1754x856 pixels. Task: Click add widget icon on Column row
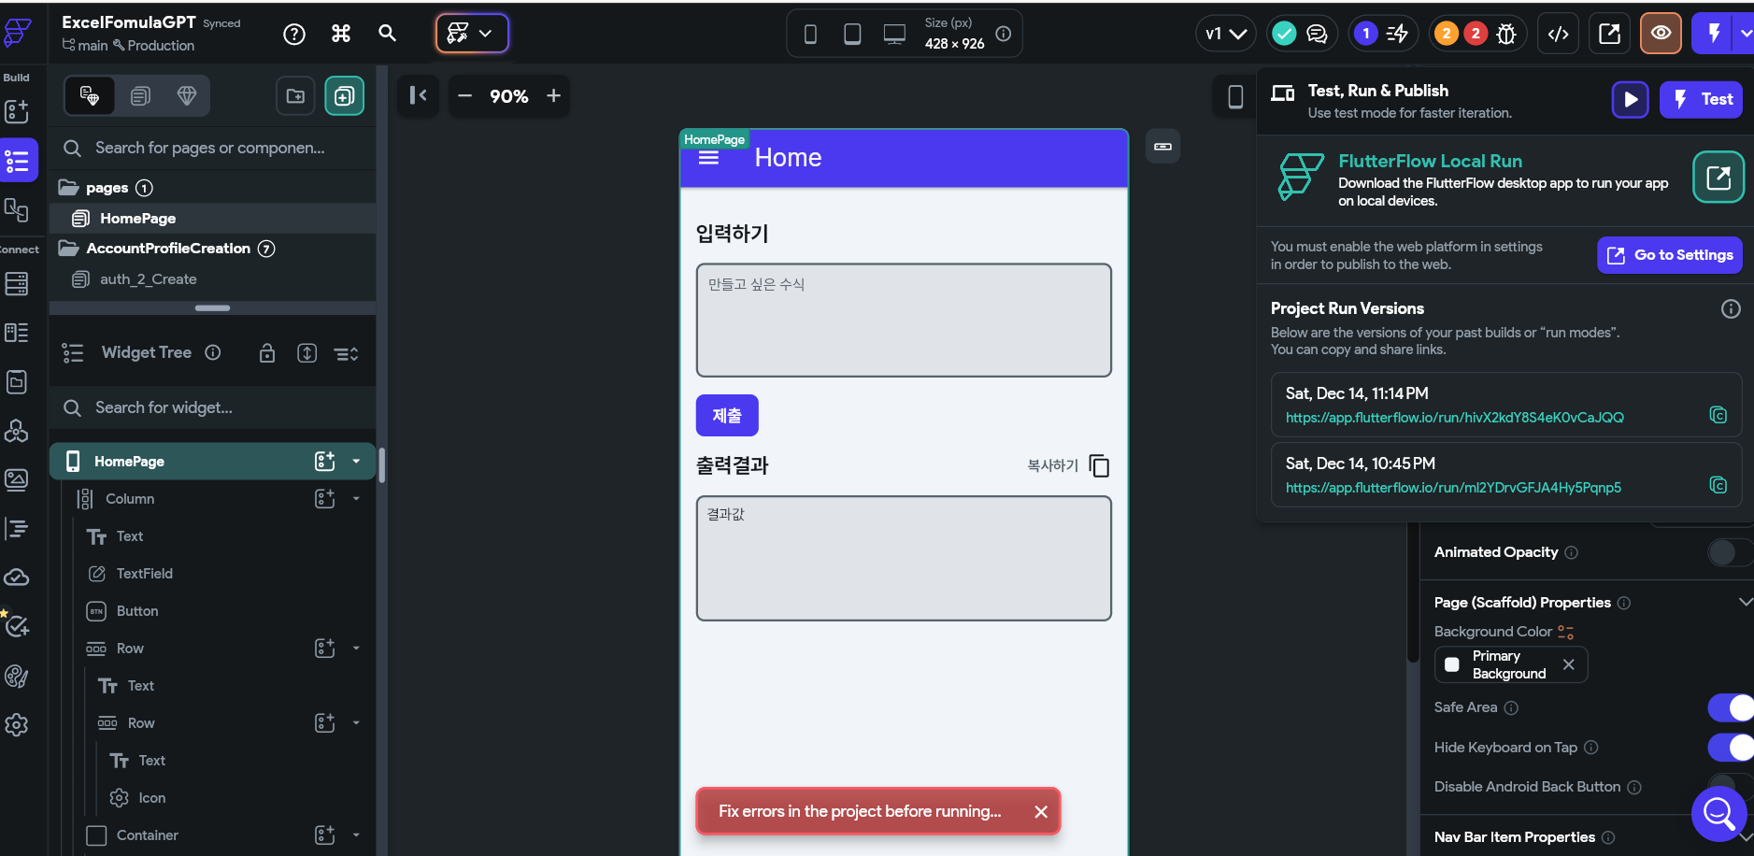(324, 498)
